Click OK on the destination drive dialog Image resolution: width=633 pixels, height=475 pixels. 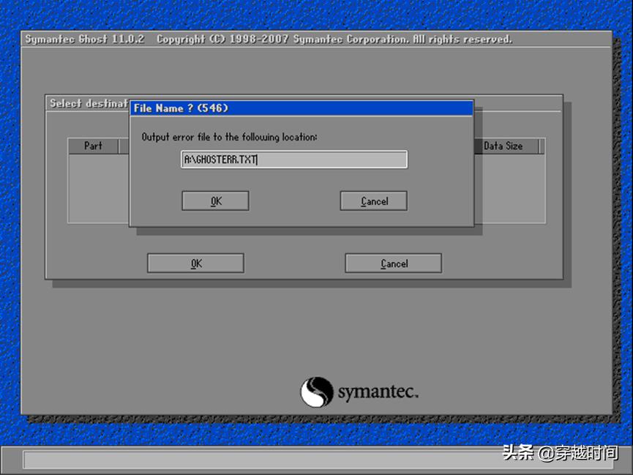pyautogui.click(x=195, y=263)
